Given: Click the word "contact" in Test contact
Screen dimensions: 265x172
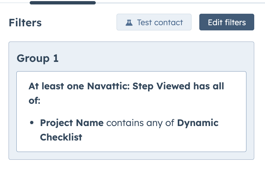Looking at the screenshot, I should click(x=169, y=23).
